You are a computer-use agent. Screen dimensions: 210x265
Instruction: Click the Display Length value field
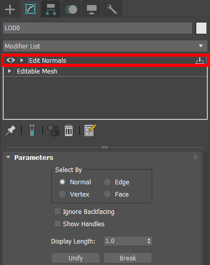tap(125, 241)
